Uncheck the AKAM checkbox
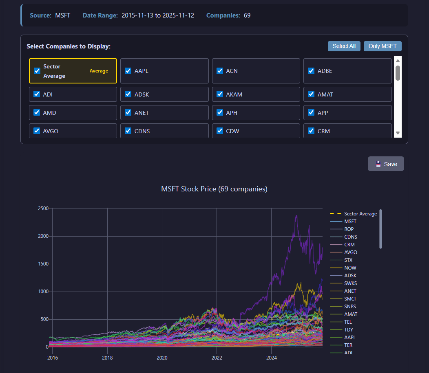The height and width of the screenshot is (373, 429). pos(220,94)
